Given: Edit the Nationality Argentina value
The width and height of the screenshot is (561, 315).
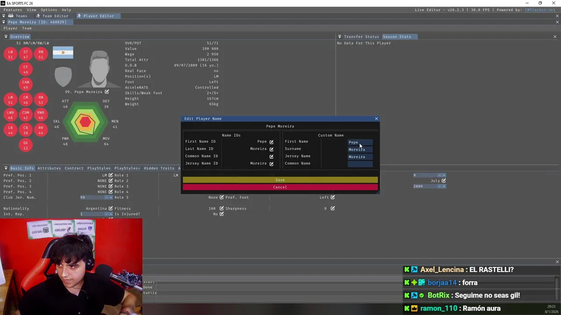Looking at the screenshot, I should [x=110, y=209].
